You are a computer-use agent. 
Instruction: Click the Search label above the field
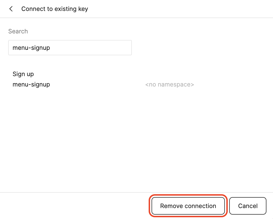point(18,31)
